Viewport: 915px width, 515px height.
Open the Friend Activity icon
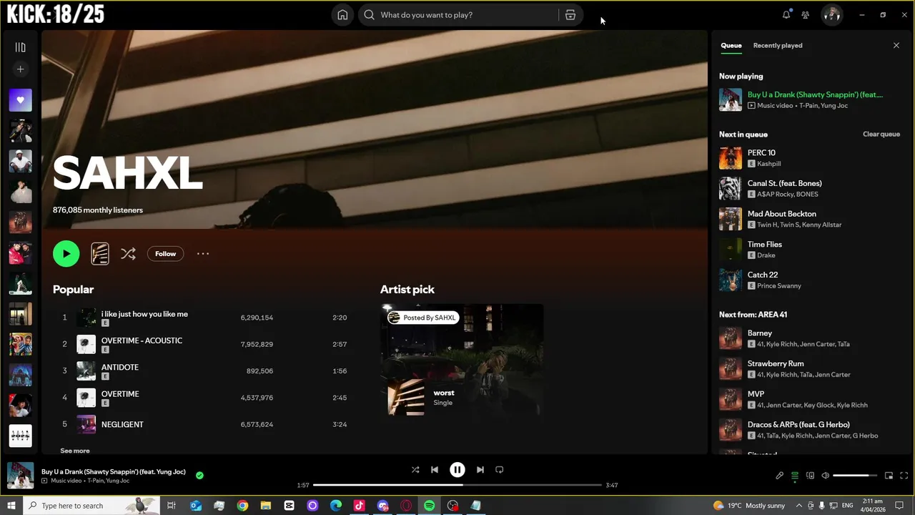coord(806,15)
